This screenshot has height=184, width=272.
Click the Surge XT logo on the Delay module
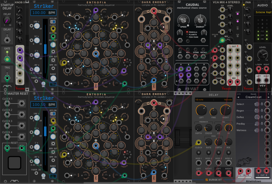213,180
